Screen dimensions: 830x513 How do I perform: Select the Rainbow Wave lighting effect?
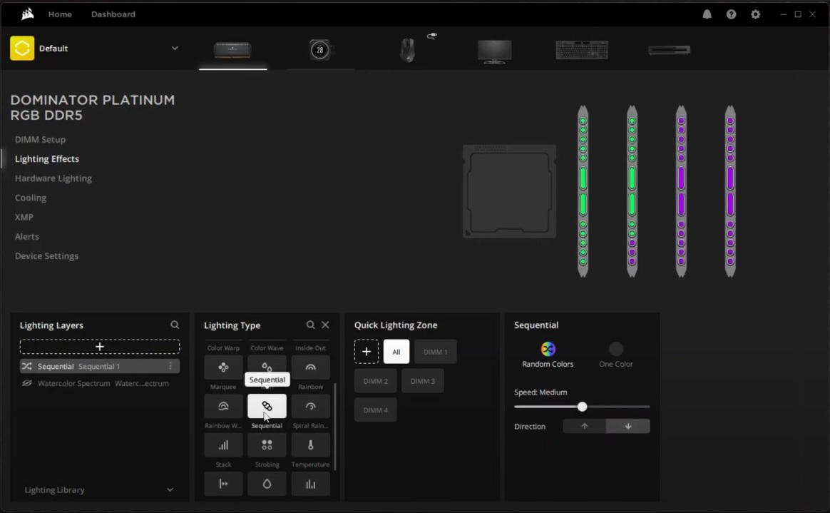pos(223,406)
